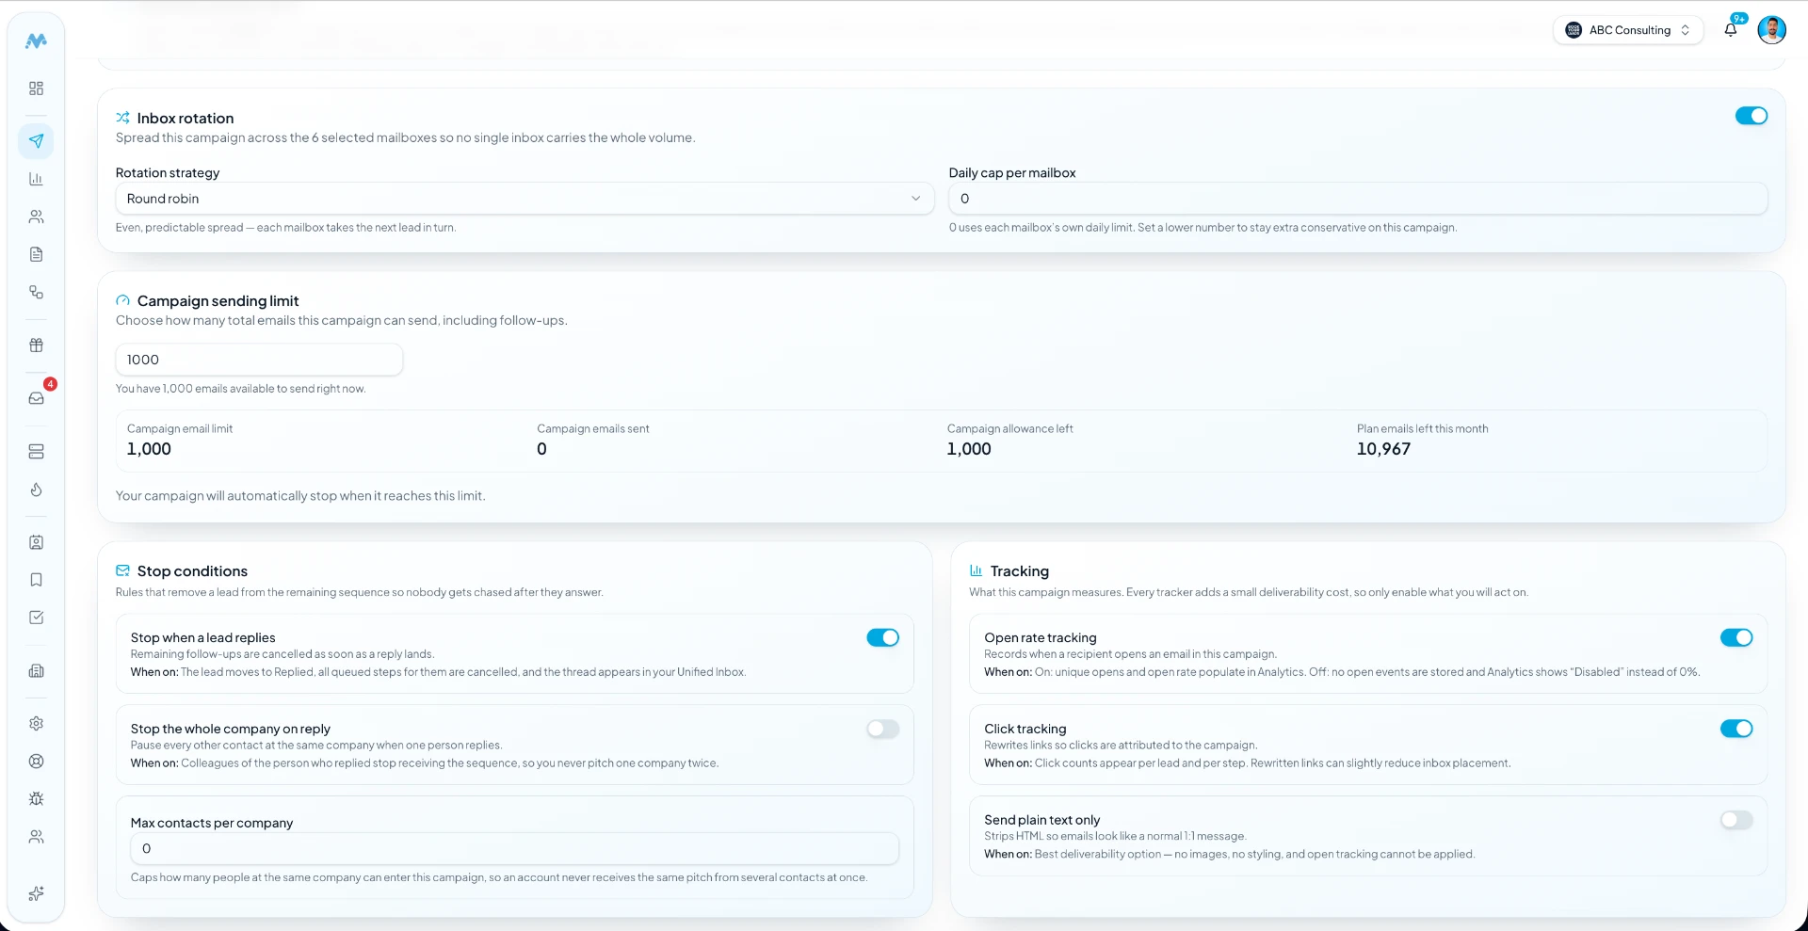This screenshot has height=931, width=1808.
Task: Open the bug report icon in sidebar
Action: click(x=36, y=799)
